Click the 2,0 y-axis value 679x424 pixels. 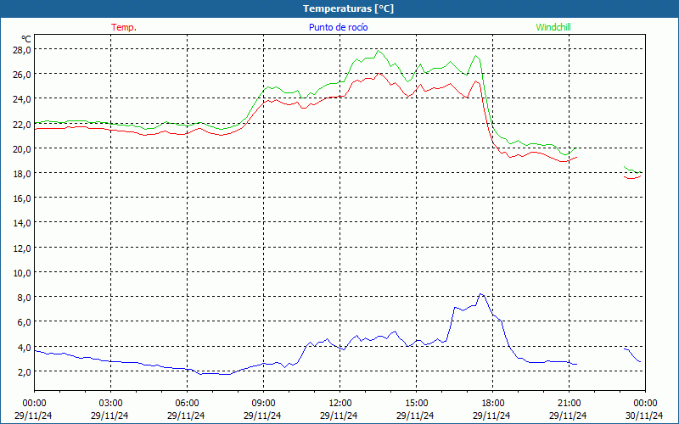(x=24, y=371)
